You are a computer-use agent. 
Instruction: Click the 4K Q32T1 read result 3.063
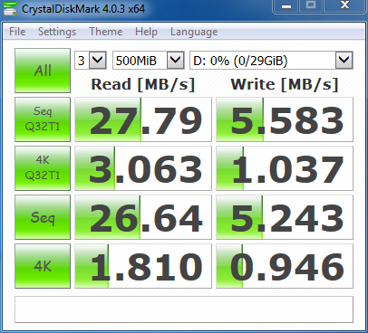coord(143,168)
